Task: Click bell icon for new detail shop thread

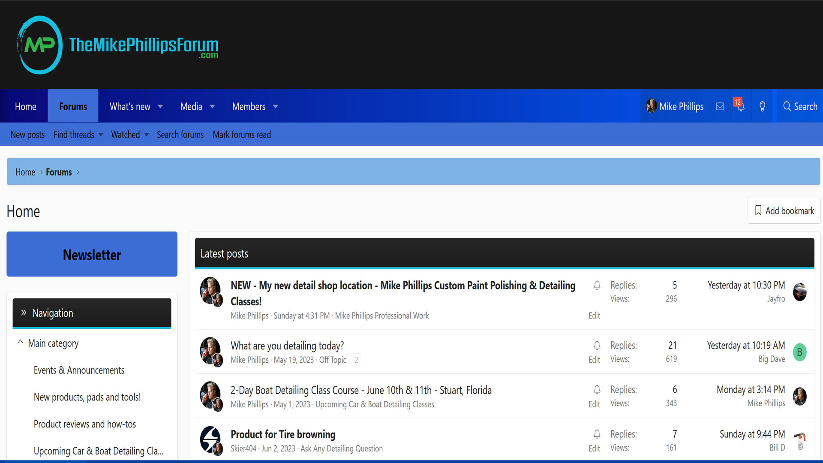Action: (x=597, y=285)
